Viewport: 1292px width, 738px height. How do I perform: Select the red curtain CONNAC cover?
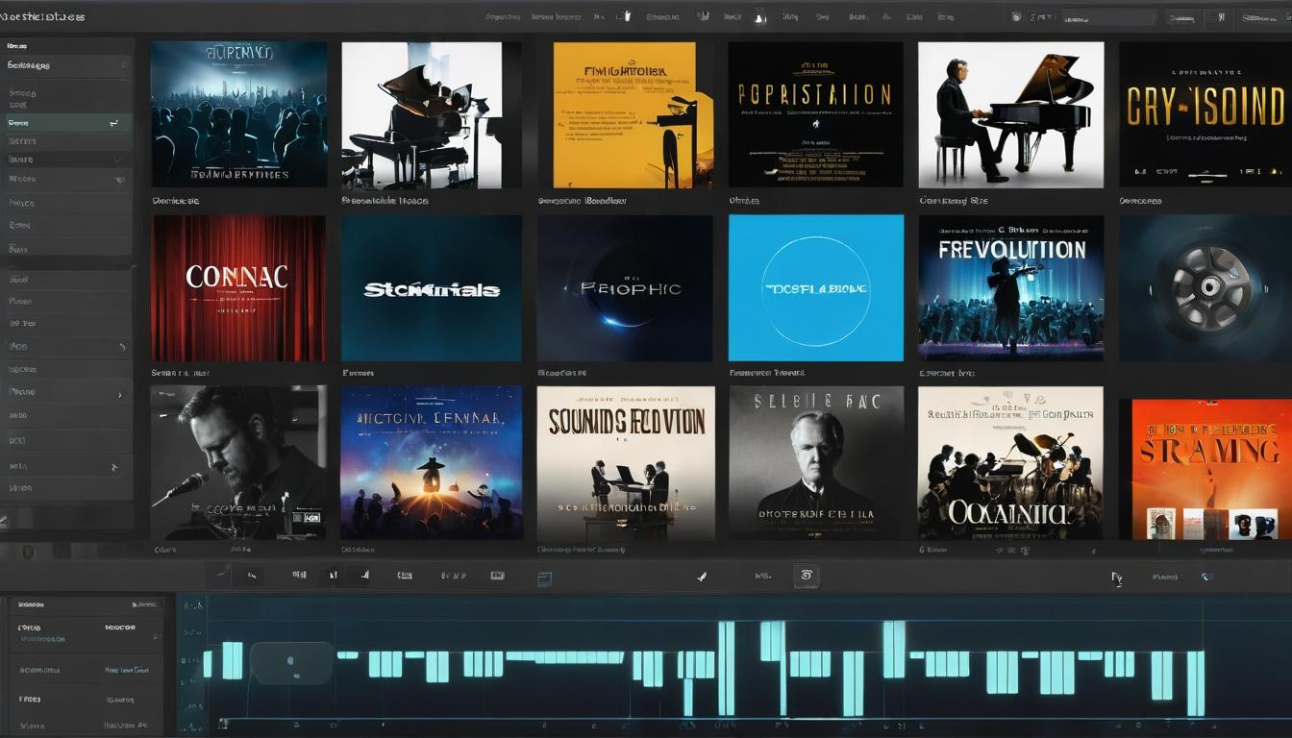click(238, 288)
